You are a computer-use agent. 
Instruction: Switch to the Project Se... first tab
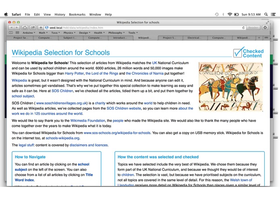(x=21, y=38)
